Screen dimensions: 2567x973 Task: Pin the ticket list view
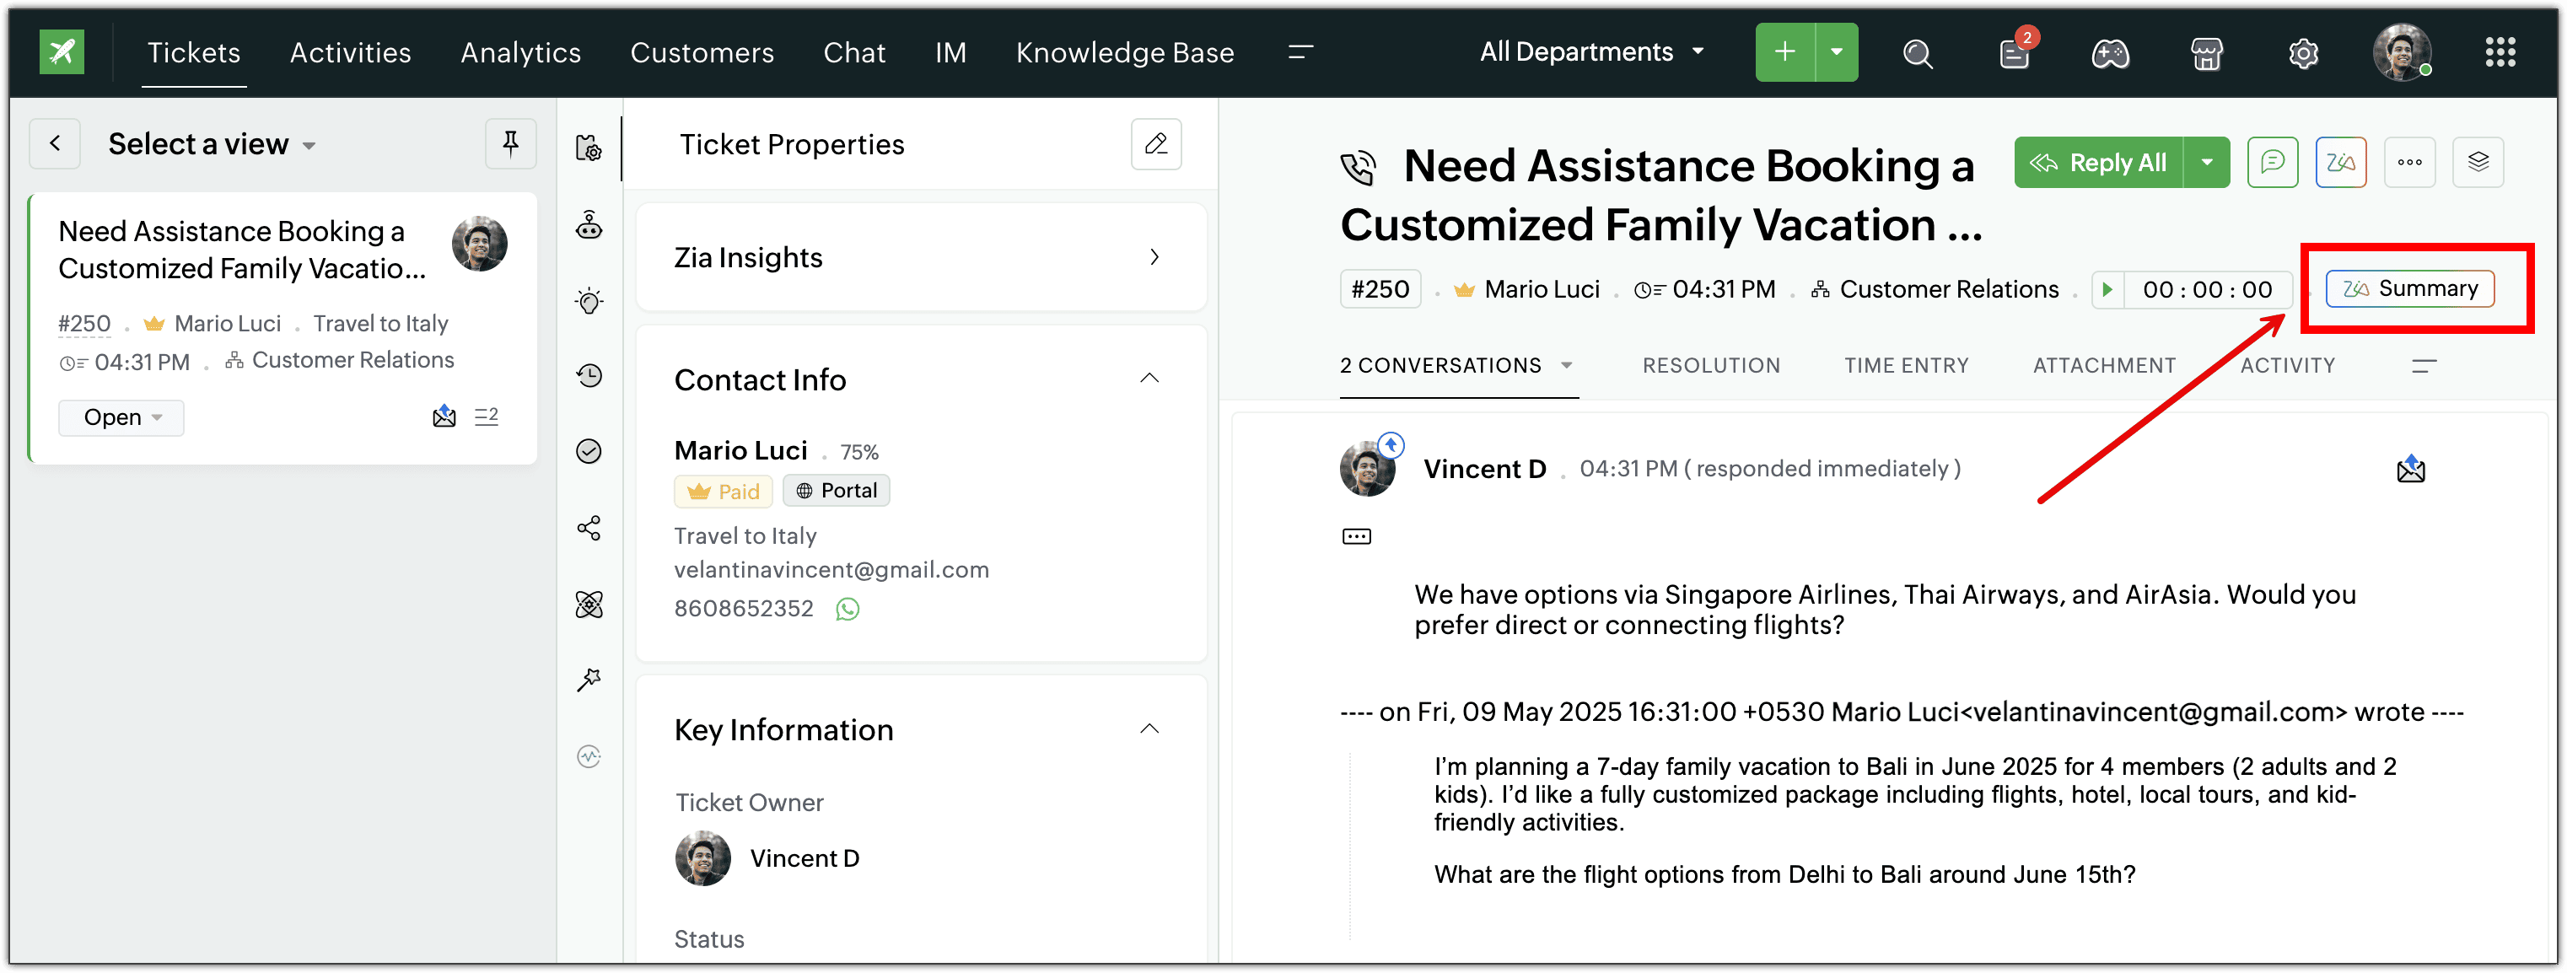tap(510, 144)
